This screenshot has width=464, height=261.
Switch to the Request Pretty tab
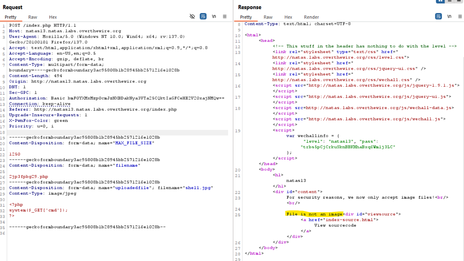[x=11, y=17]
